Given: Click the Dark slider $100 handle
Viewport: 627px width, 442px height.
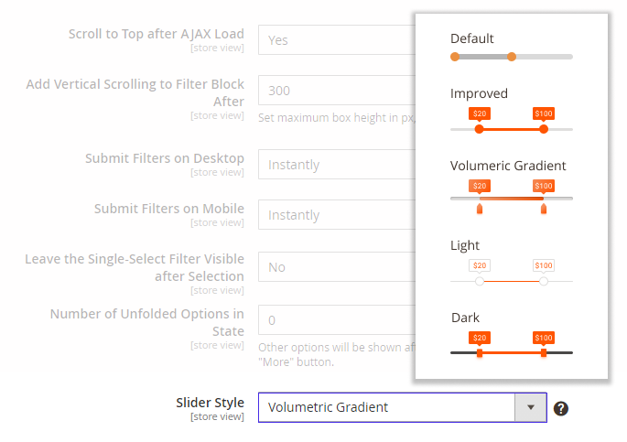Looking at the screenshot, I should pyautogui.click(x=544, y=352).
